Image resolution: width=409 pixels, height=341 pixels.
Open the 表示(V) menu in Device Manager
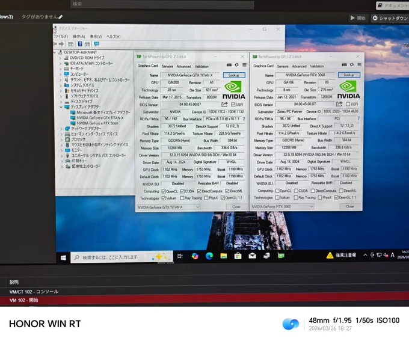point(96,37)
